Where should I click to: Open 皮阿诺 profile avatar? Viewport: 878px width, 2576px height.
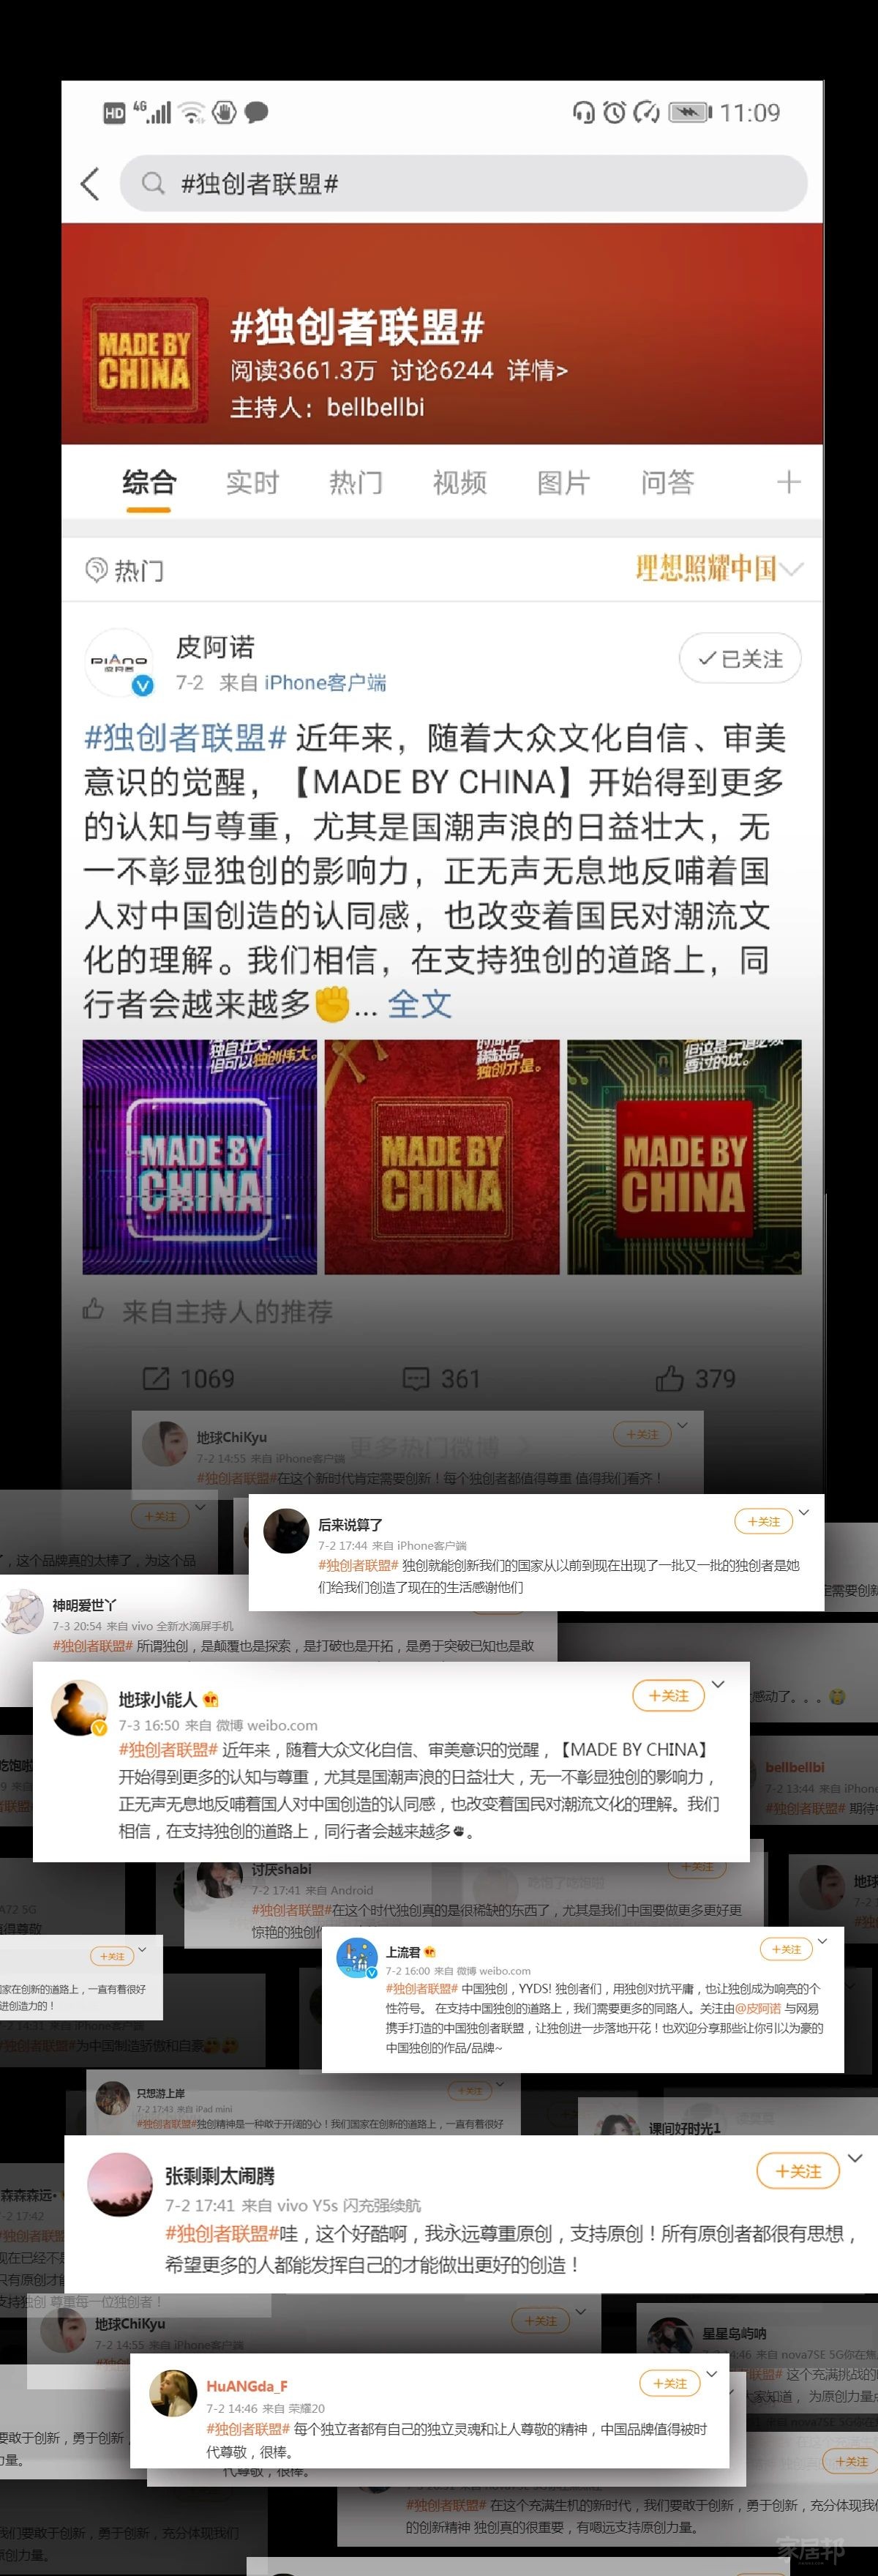119,661
